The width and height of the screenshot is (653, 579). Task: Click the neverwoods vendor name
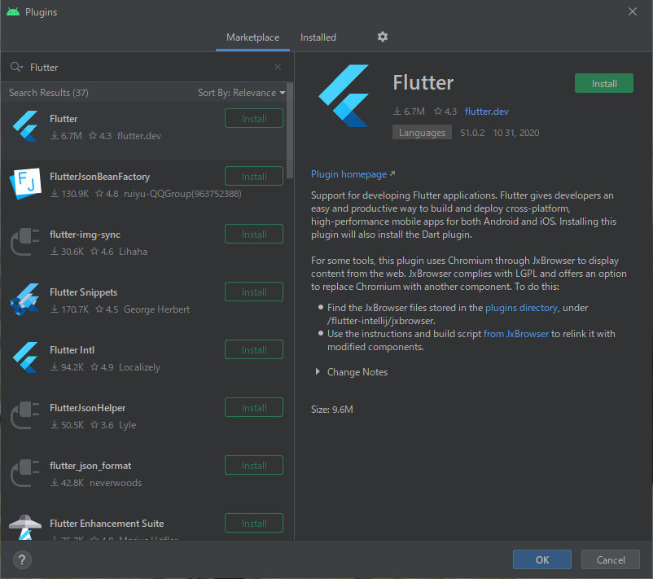[x=116, y=483]
